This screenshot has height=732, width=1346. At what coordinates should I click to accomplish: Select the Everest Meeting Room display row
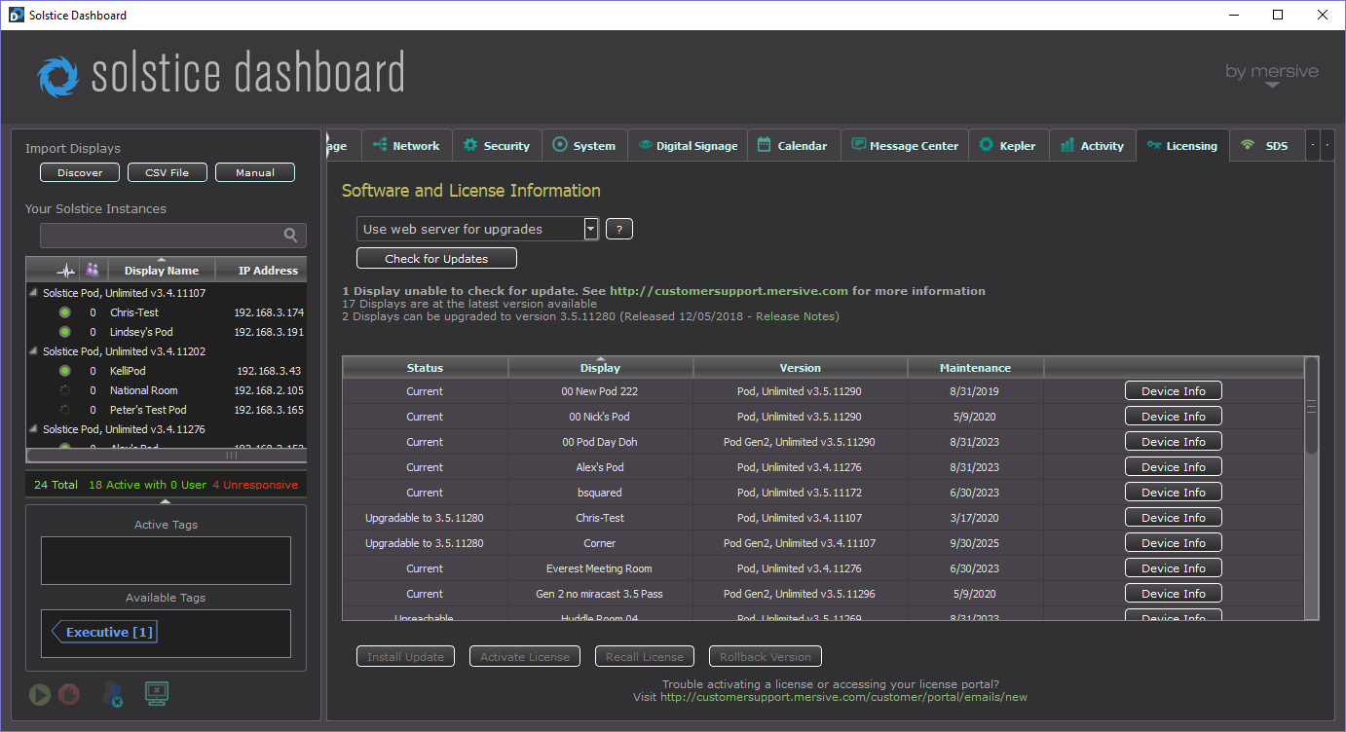coord(823,568)
